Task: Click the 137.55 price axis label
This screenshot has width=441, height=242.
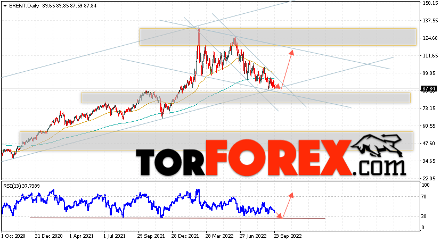Action: tap(430, 21)
